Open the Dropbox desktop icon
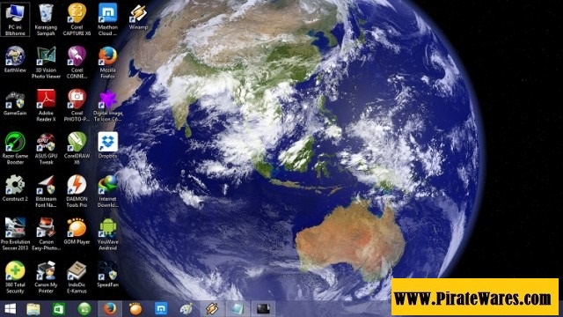 click(x=107, y=145)
